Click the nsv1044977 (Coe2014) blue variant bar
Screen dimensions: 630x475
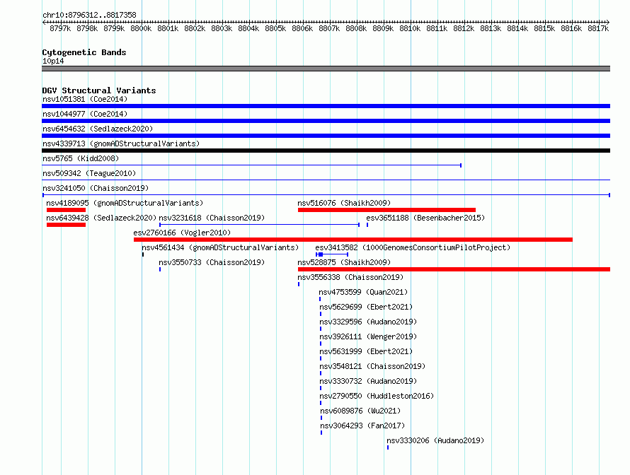tap(326, 121)
